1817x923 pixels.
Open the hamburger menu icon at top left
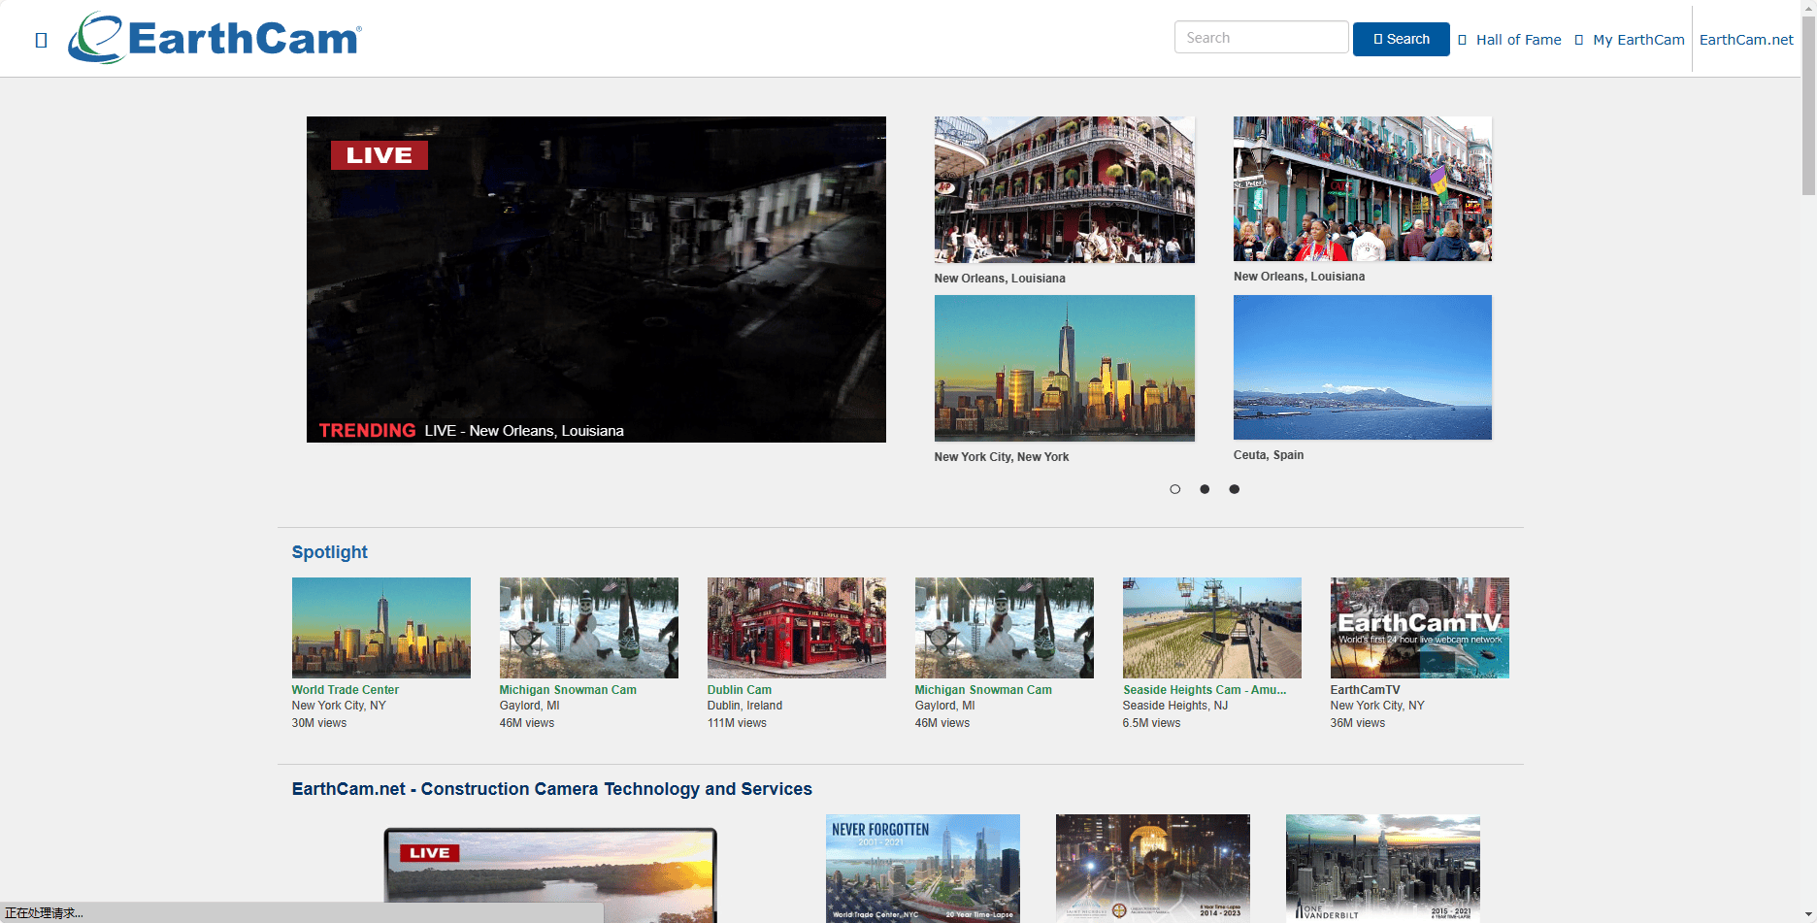coord(41,40)
